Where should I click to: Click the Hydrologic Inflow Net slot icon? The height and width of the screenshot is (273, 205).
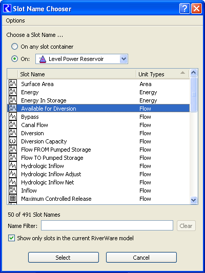[x=13, y=182]
